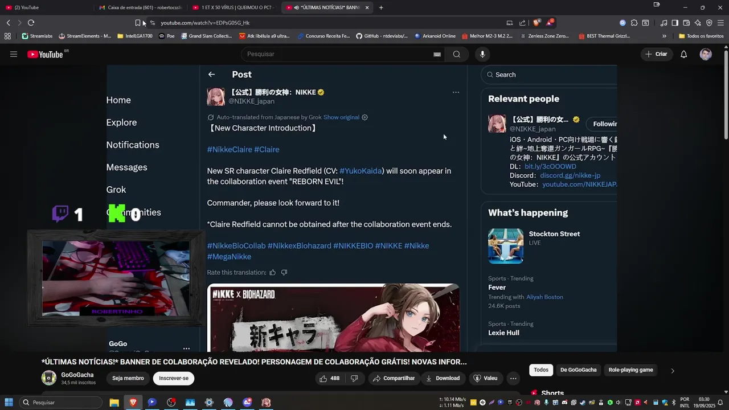
Task: Open Streamlabs bookmark
Action: [37, 36]
